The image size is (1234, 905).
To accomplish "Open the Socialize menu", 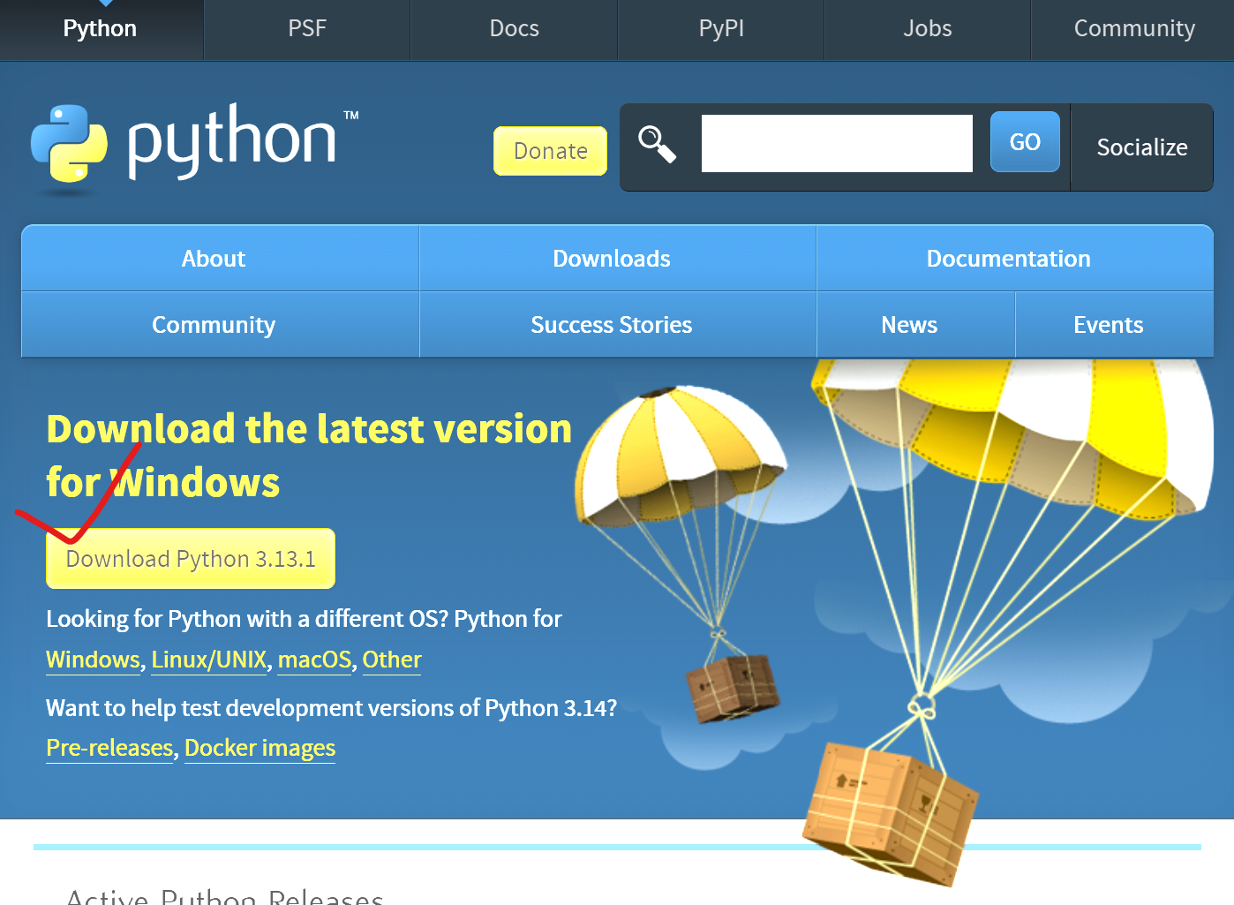I will pos(1142,147).
